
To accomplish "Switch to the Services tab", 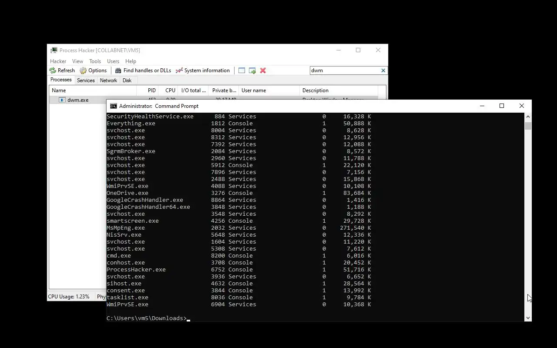I will click(86, 80).
